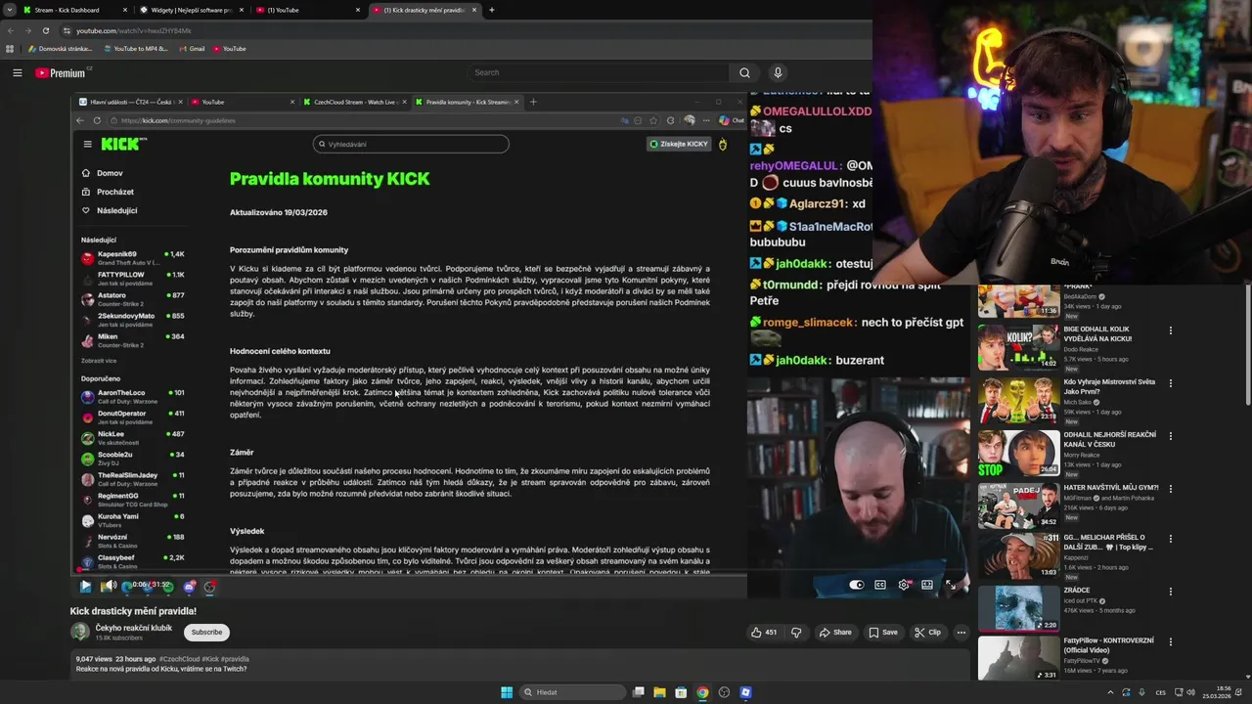Open Task View on taskbar
This screenshot has width=1252, height=704.
tap(638, 692)
